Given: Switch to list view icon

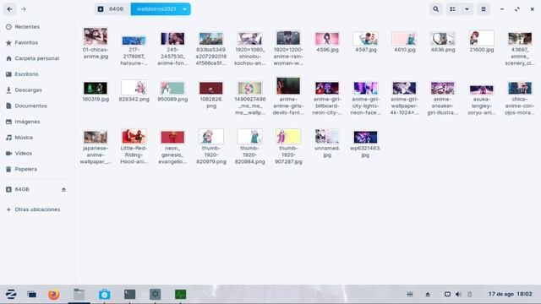Looking at the screenshot, I should click(453, 9).
